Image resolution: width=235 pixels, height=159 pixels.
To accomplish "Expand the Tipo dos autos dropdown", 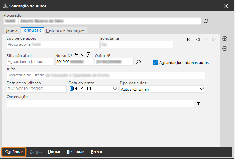I will tap(202, 89).
